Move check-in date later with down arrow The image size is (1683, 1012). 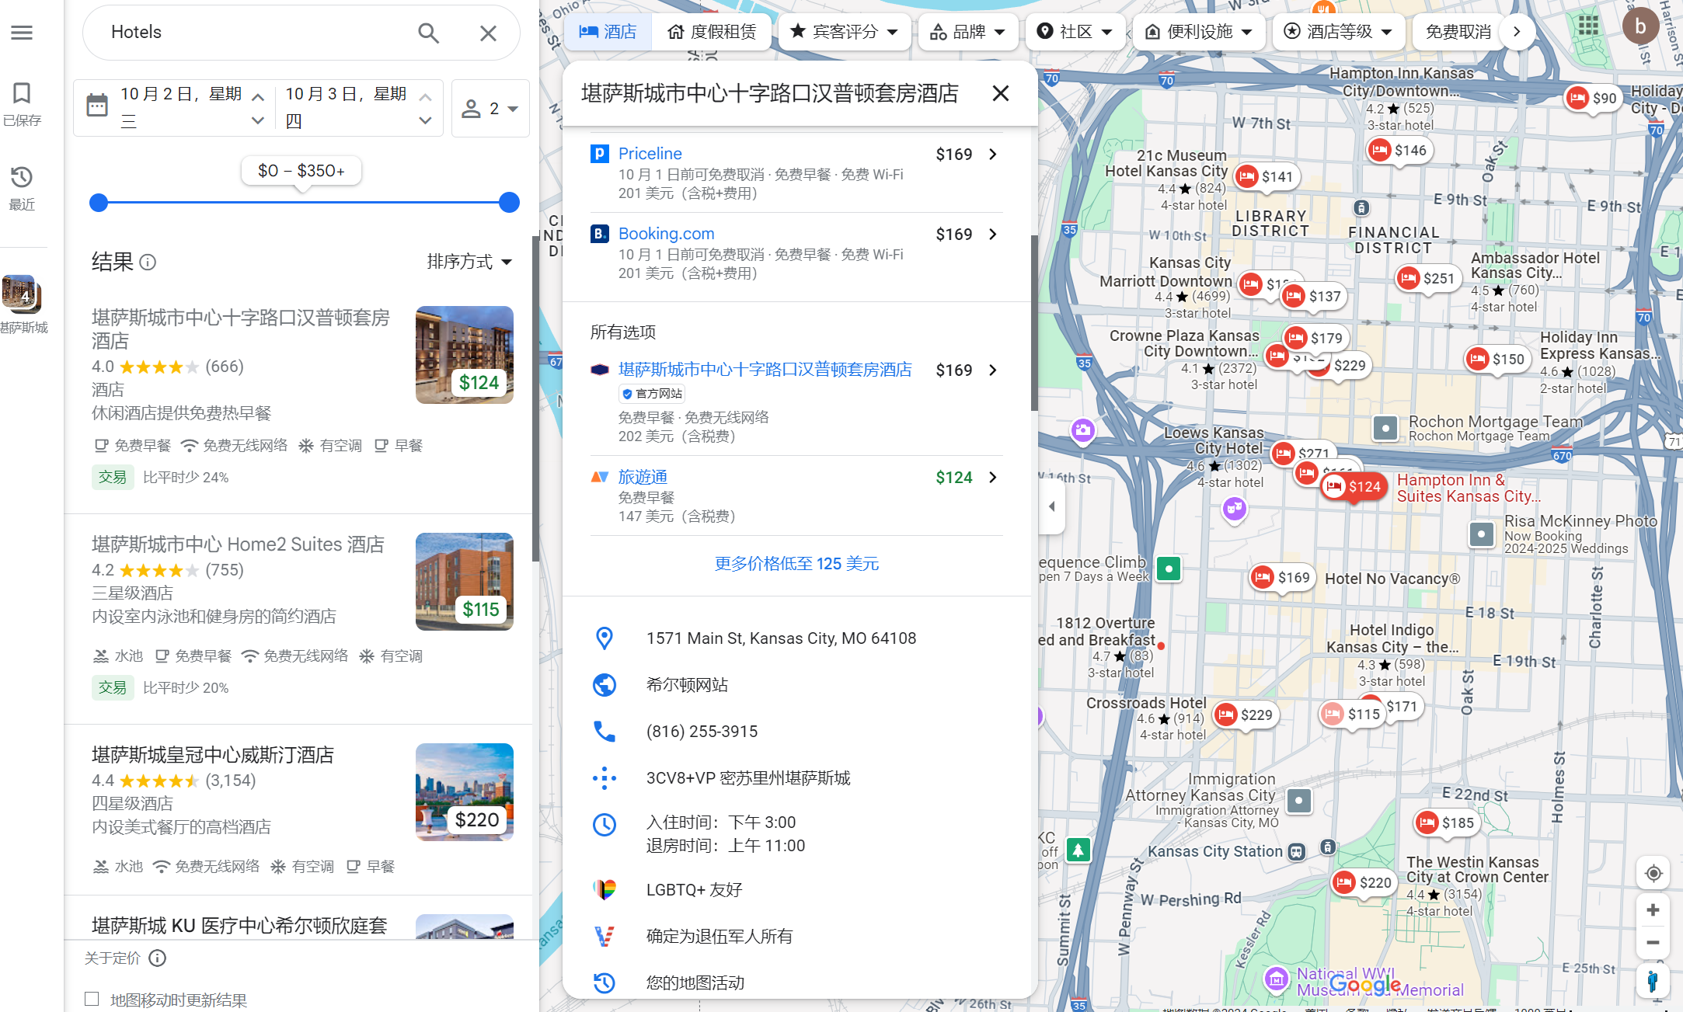tap(258, 120)
